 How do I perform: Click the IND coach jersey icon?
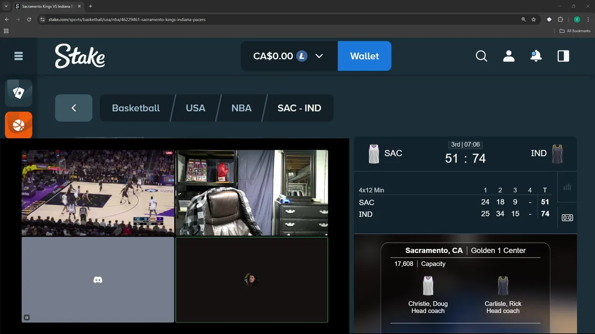tap(503, 285)
